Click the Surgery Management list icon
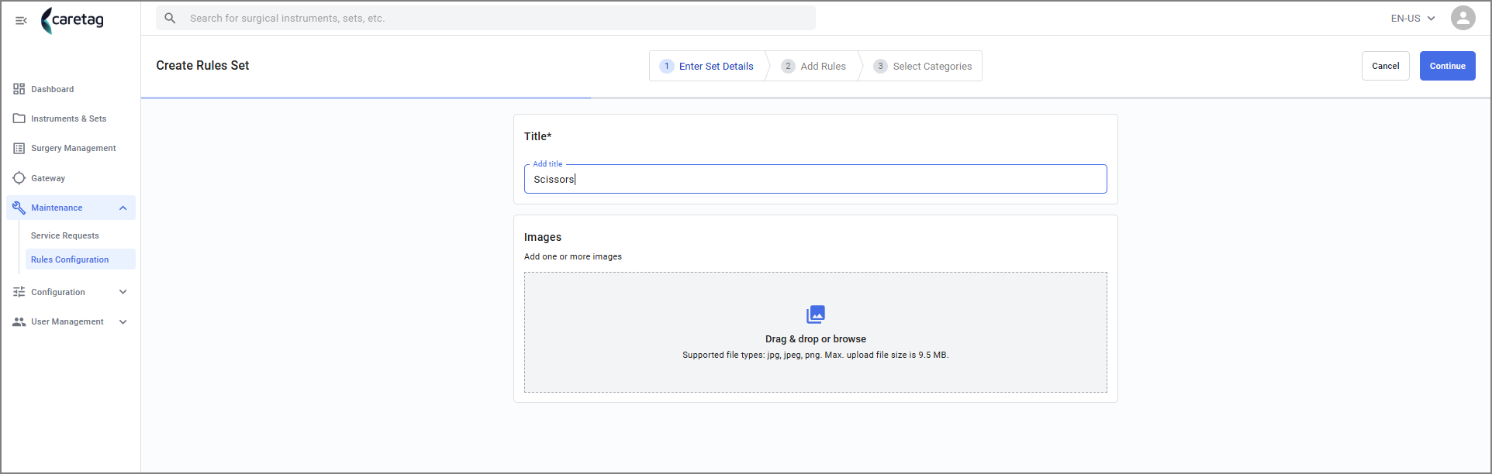 19,148
